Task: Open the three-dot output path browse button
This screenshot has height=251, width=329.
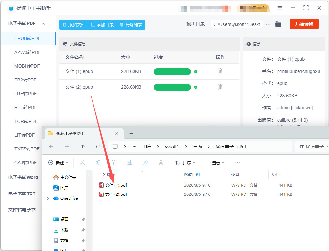Action: click(x=268, y=24)
